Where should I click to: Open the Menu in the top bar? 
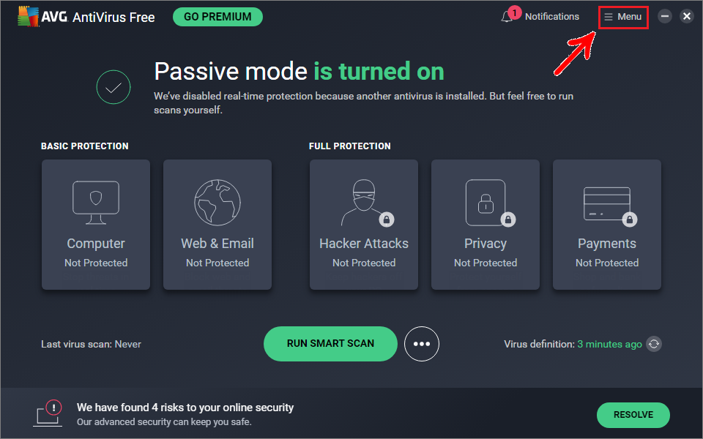pyautogui.click(x=623, y=17)
